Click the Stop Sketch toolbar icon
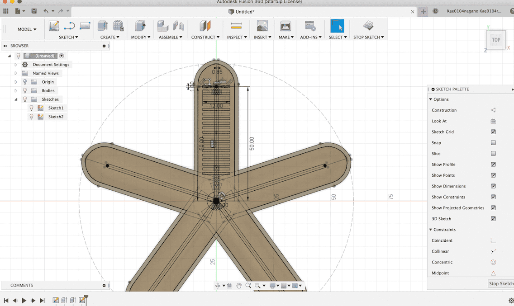The width and height of the screenshot is (514, 306). pos(368,26)
